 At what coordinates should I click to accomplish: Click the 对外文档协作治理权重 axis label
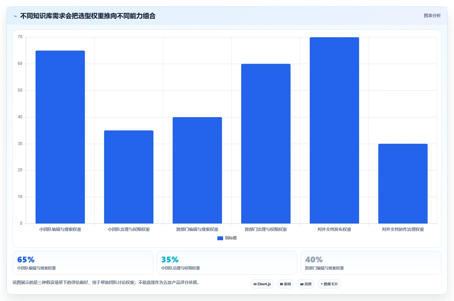[x=403, y=229]
